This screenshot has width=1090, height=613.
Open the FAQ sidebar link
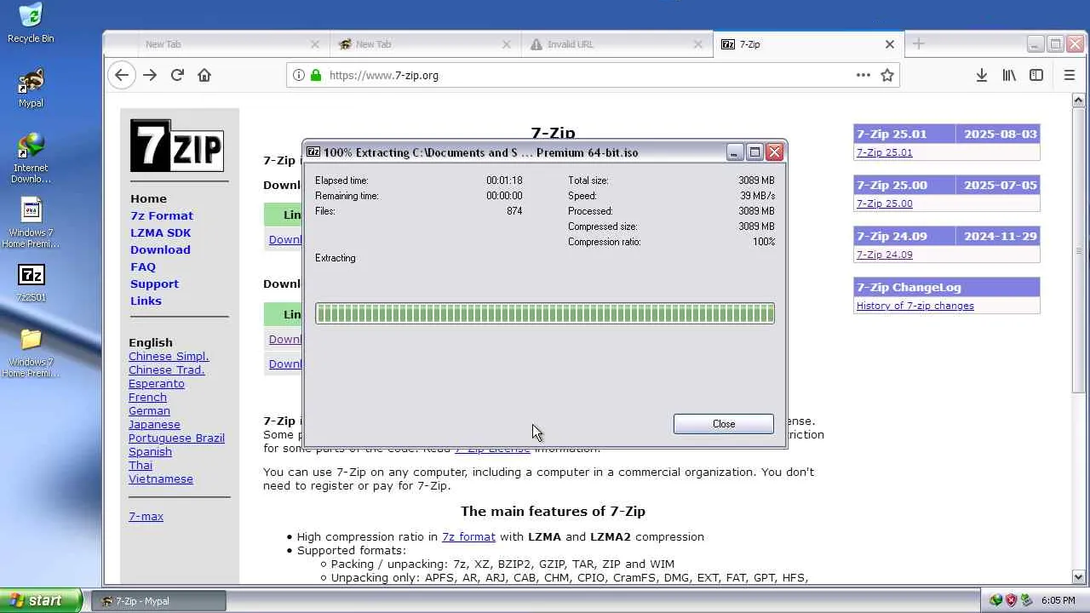[143, 266]
